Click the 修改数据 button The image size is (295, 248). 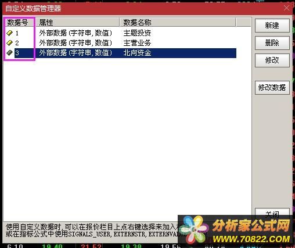272,88
